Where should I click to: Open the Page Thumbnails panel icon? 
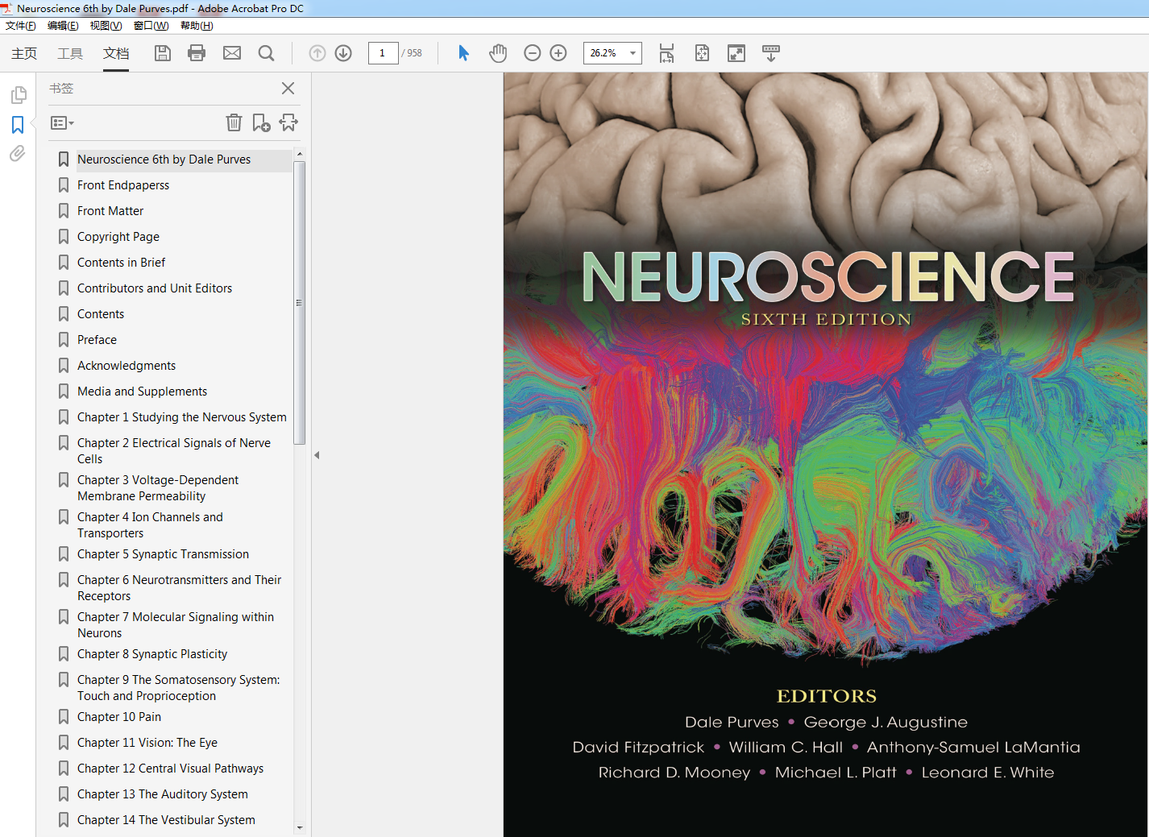click(18, 95)
